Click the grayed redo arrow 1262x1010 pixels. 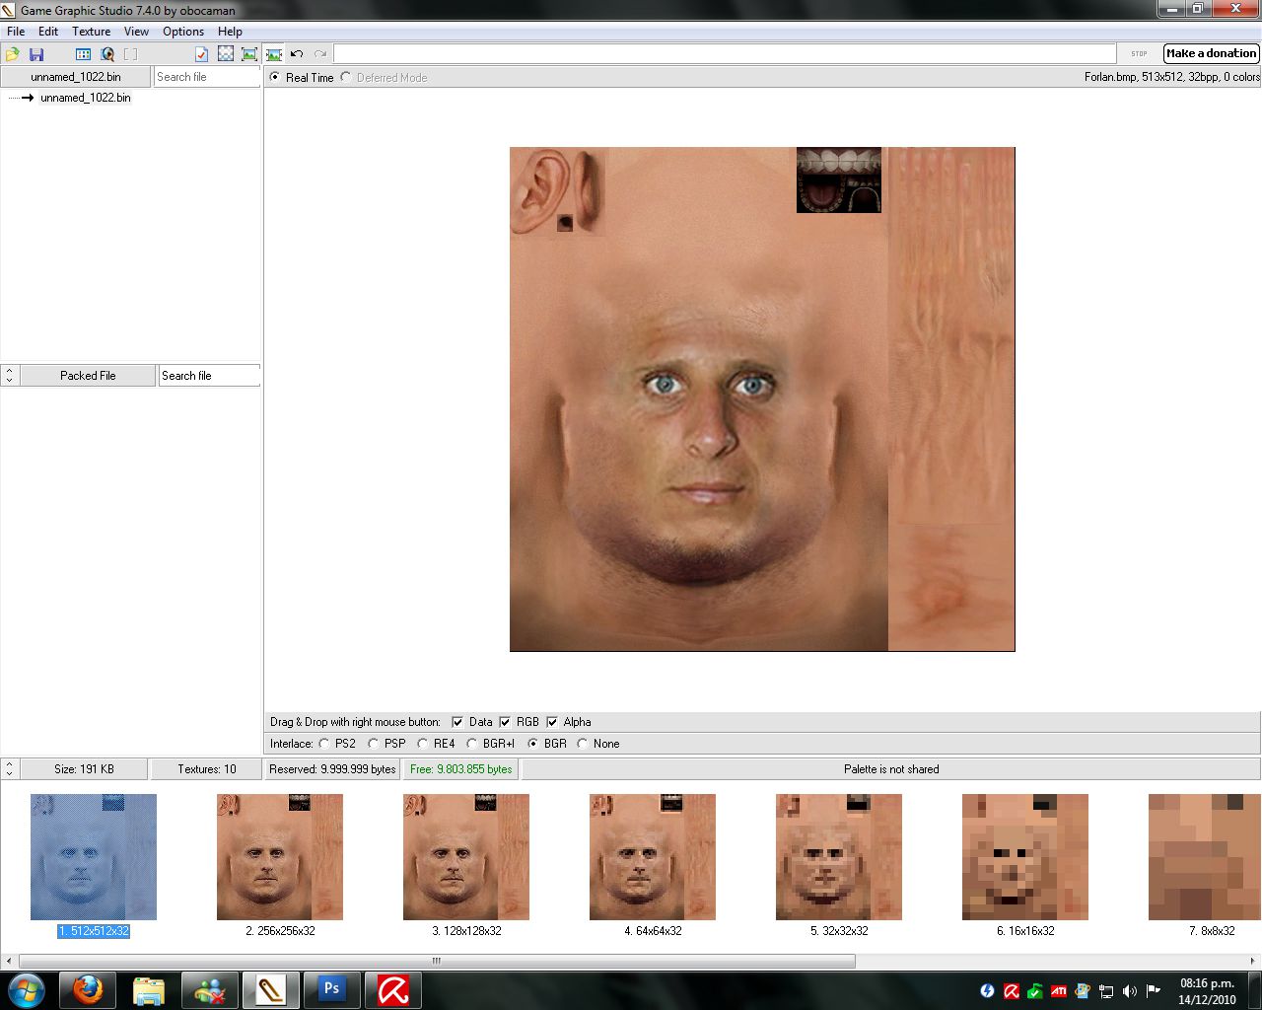pyautogui.click(x=320, y=54)
